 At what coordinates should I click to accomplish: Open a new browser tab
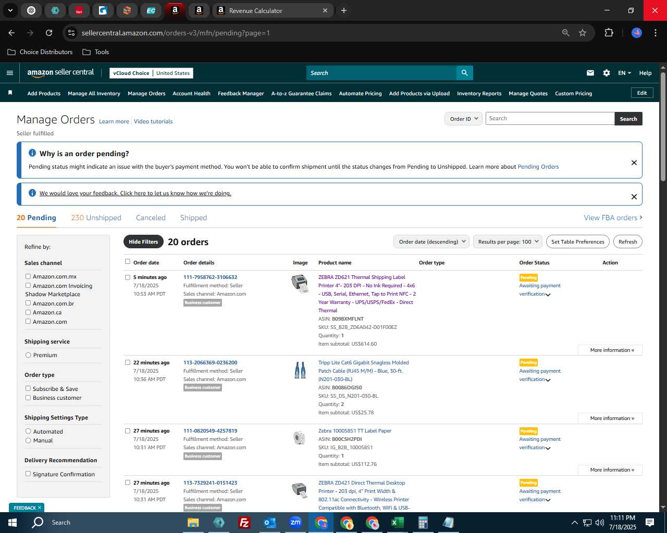tap(344, 10)
